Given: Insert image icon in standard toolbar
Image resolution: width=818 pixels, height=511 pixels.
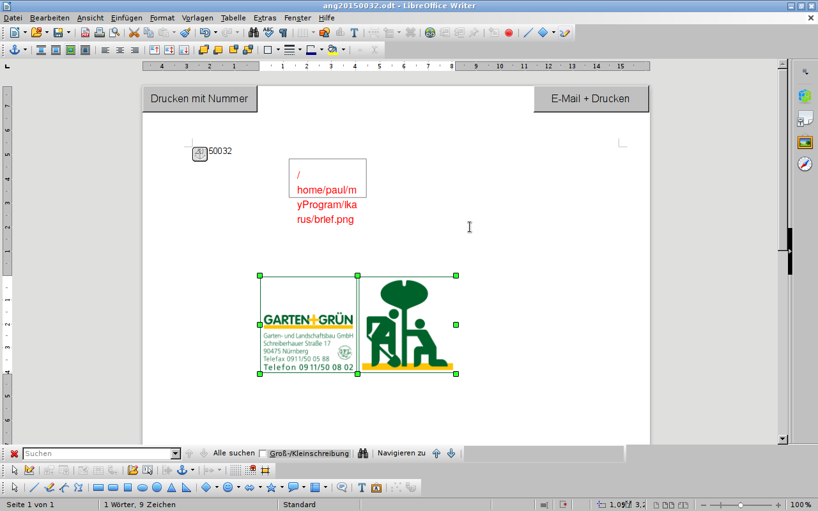Looking at the screenshot, I should 325,33.
